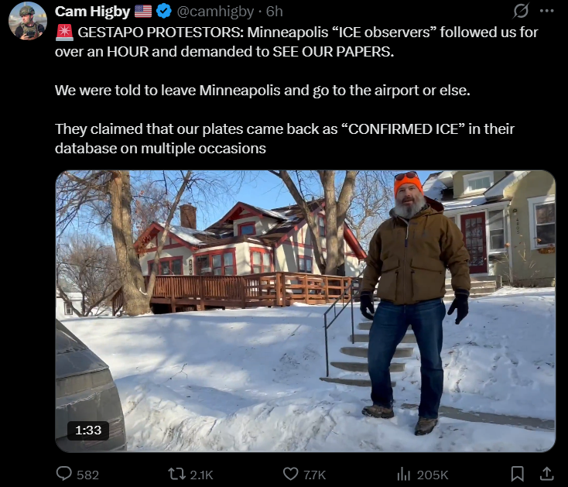Click the red siren emoji in post
The image size is (568, 487).
(x=64, y=33)
